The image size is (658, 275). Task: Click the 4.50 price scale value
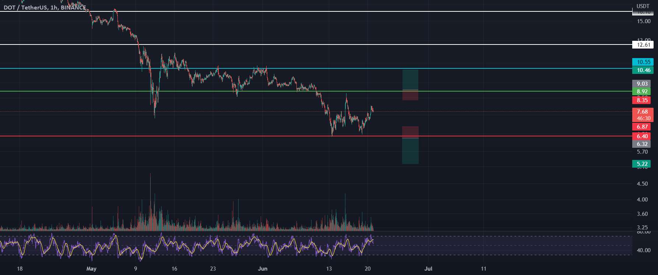coord(642,184)
